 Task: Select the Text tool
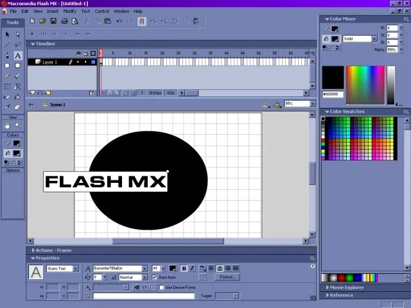[17, 55]
